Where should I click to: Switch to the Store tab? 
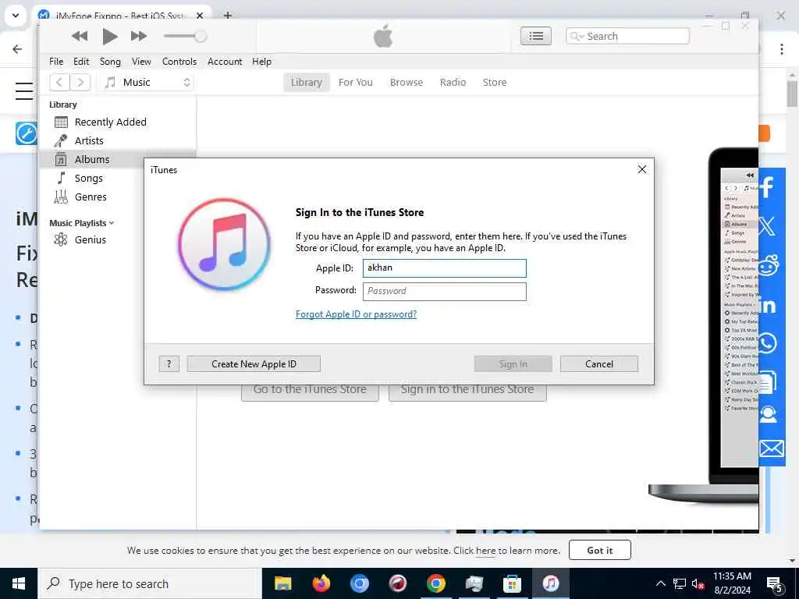pyautogui.click(x=494, y=83)
